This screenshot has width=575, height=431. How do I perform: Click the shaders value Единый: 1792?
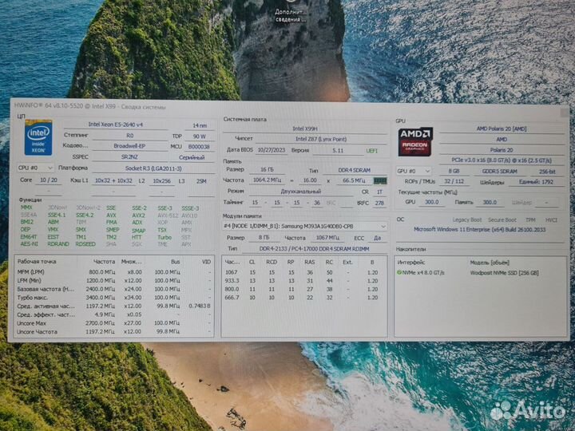pos(536,182)
